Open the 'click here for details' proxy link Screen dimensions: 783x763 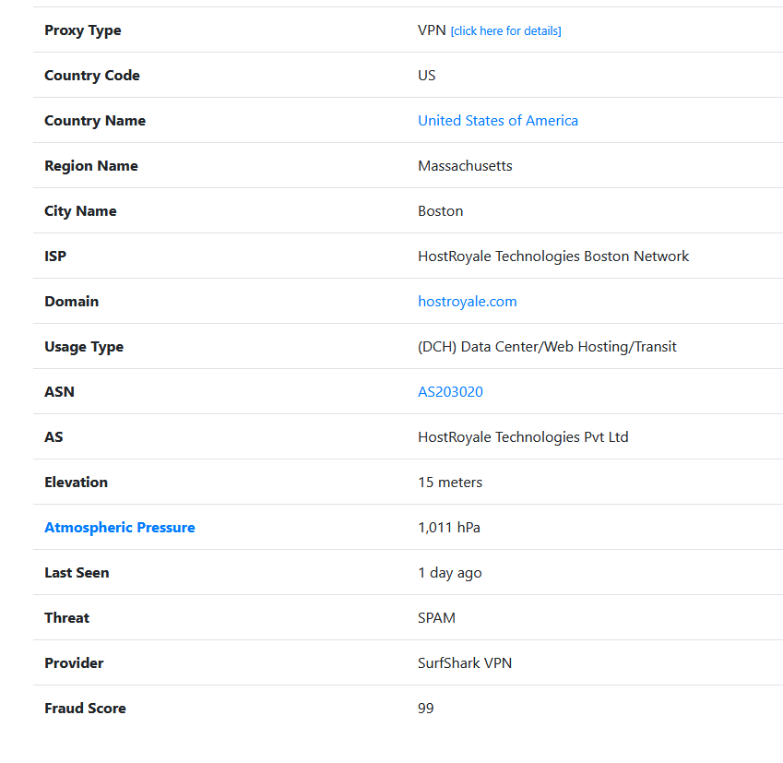pos(505,31)
